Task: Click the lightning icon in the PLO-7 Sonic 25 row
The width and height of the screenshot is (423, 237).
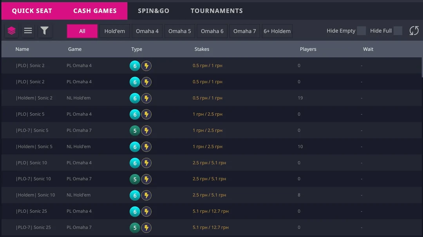Action: pos(146,228)
